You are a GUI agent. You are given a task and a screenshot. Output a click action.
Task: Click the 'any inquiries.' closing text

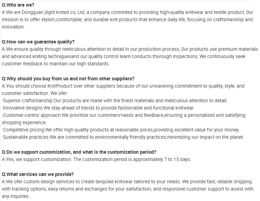click(16, 196)
